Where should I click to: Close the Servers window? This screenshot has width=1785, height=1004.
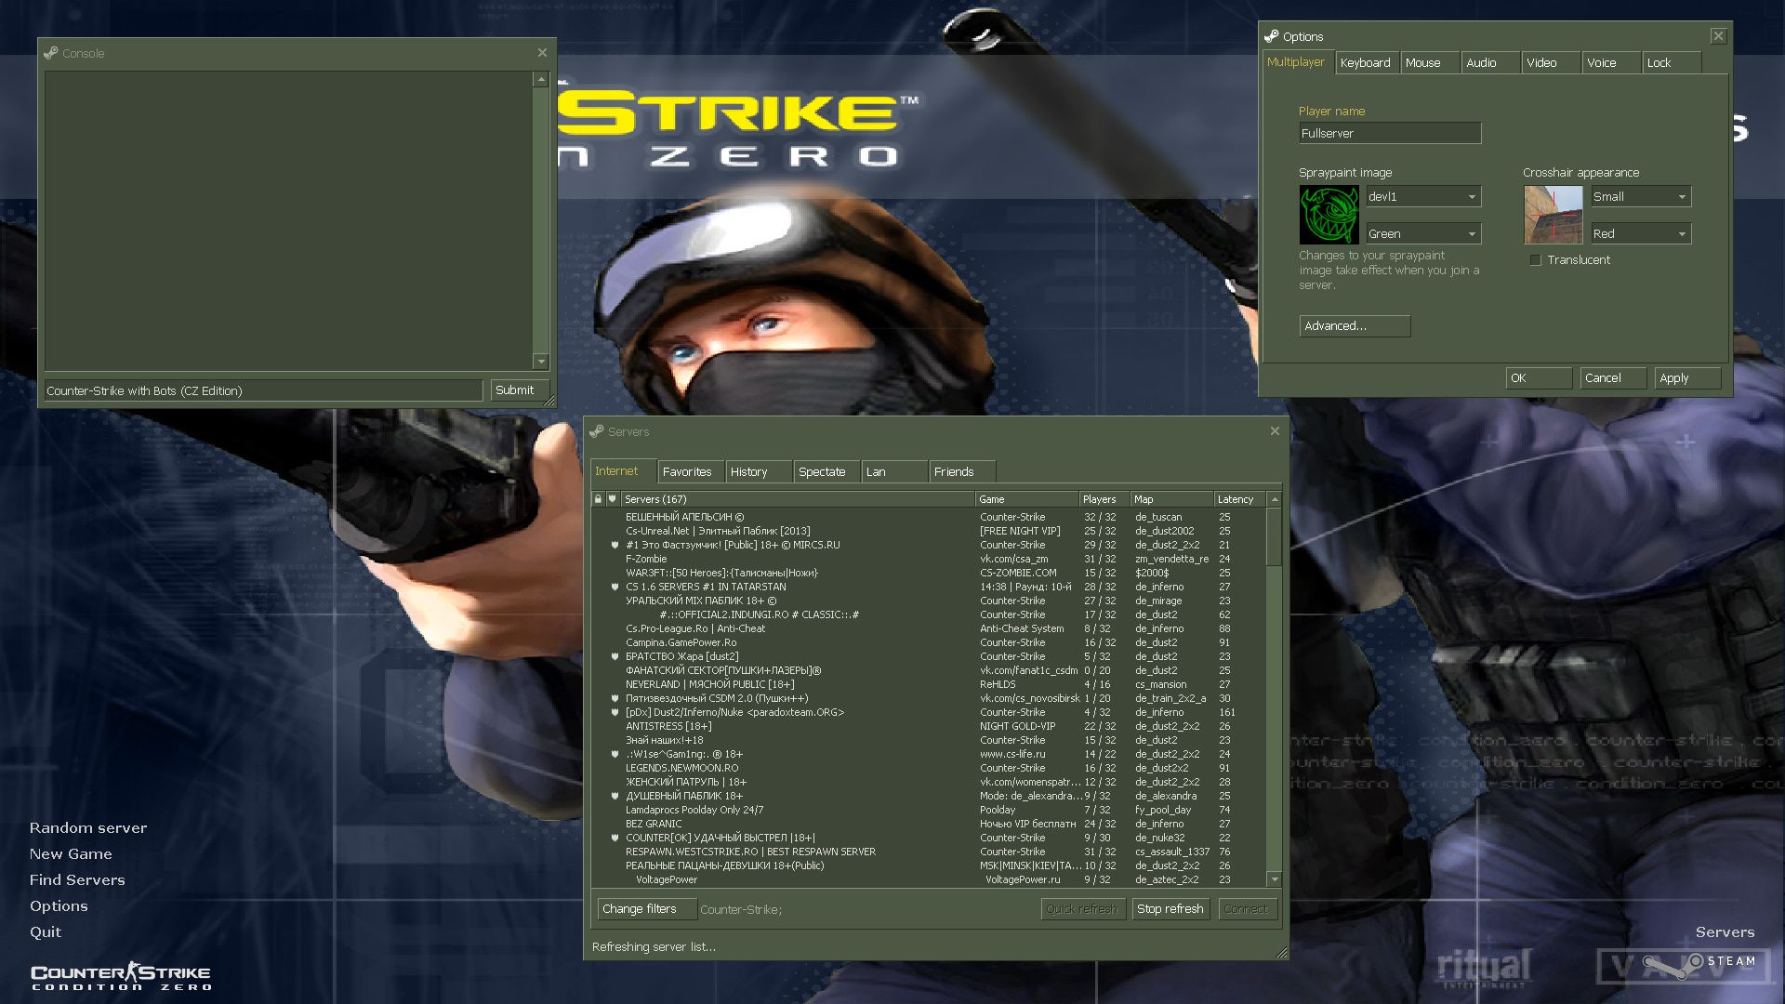click(x=1275, y=431)
